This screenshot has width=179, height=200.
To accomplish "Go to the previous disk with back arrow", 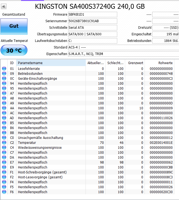I will (x=4, y=6).
